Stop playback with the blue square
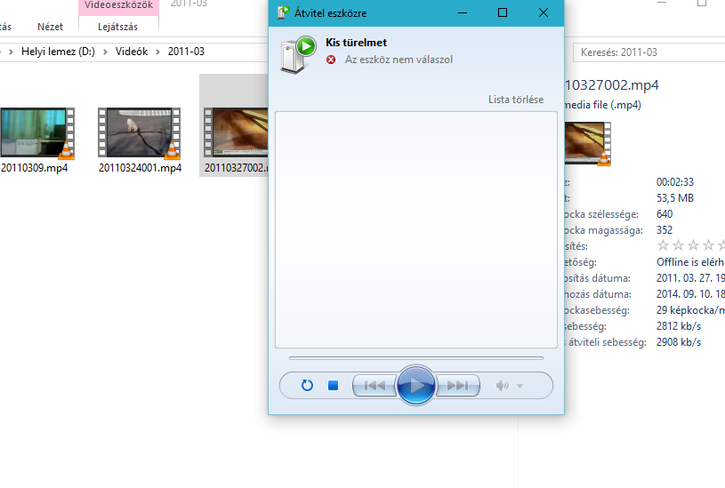The image size is (725, 488). [333, 386]
